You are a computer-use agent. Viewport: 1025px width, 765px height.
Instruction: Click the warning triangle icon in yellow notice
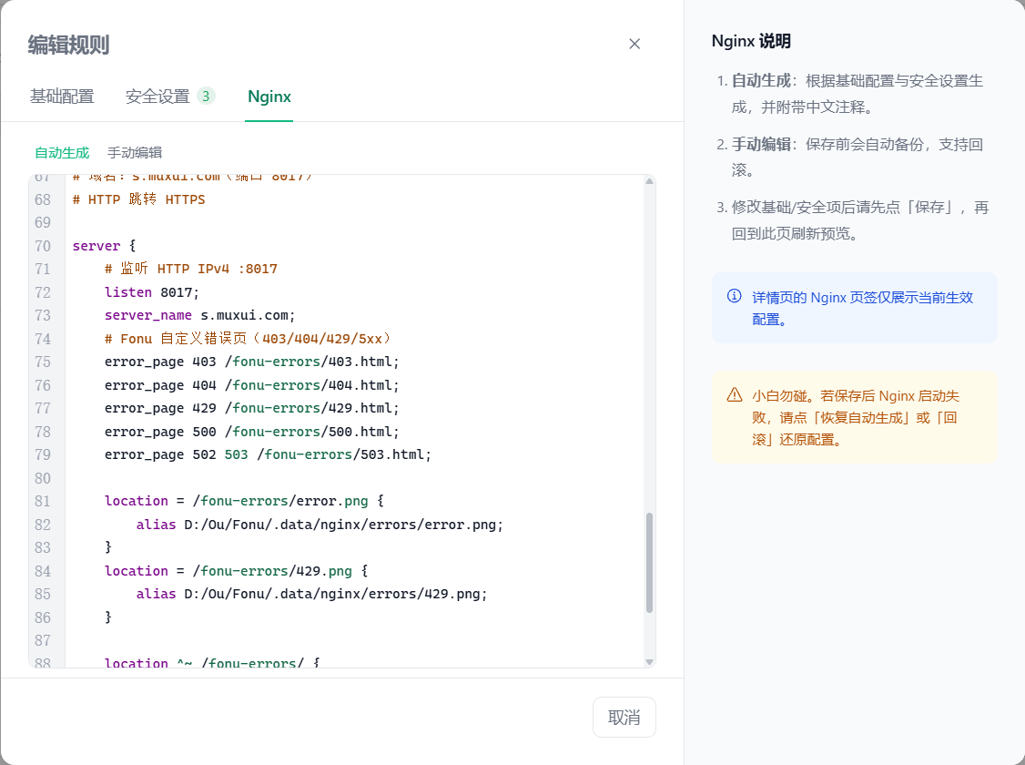pos(734,395)
